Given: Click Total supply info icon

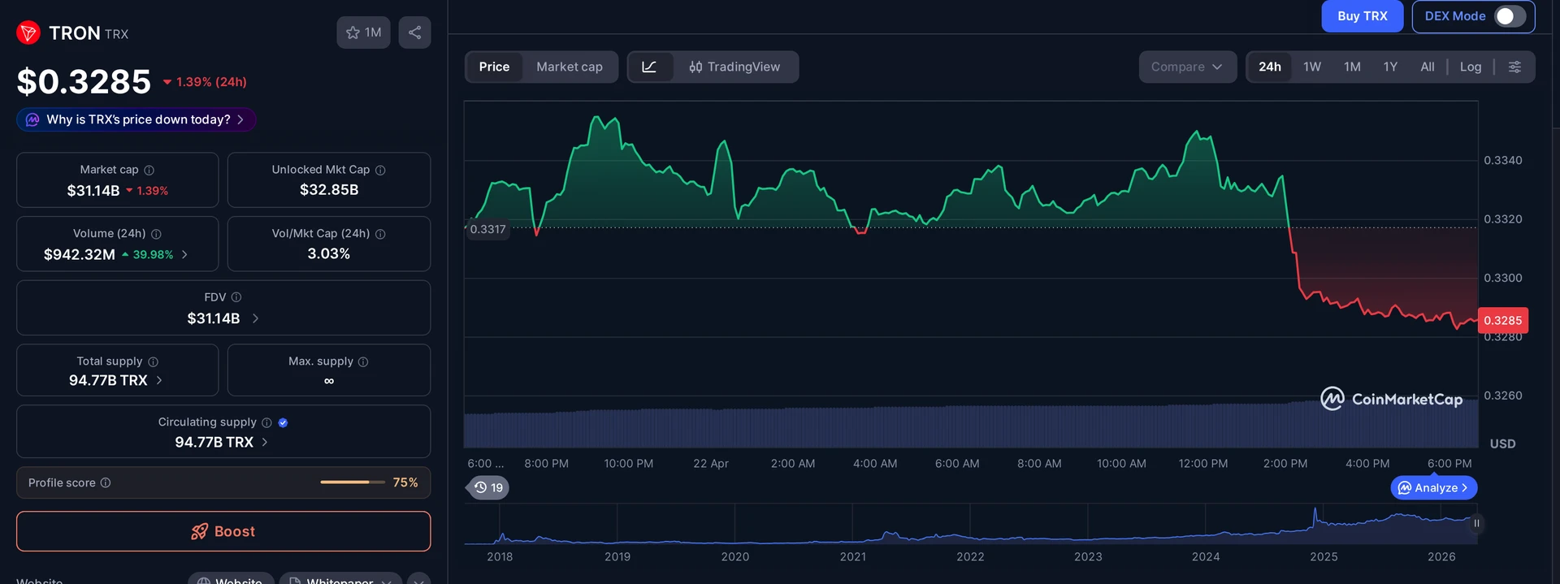Looking at the screenshot, I should coord(153,361).
